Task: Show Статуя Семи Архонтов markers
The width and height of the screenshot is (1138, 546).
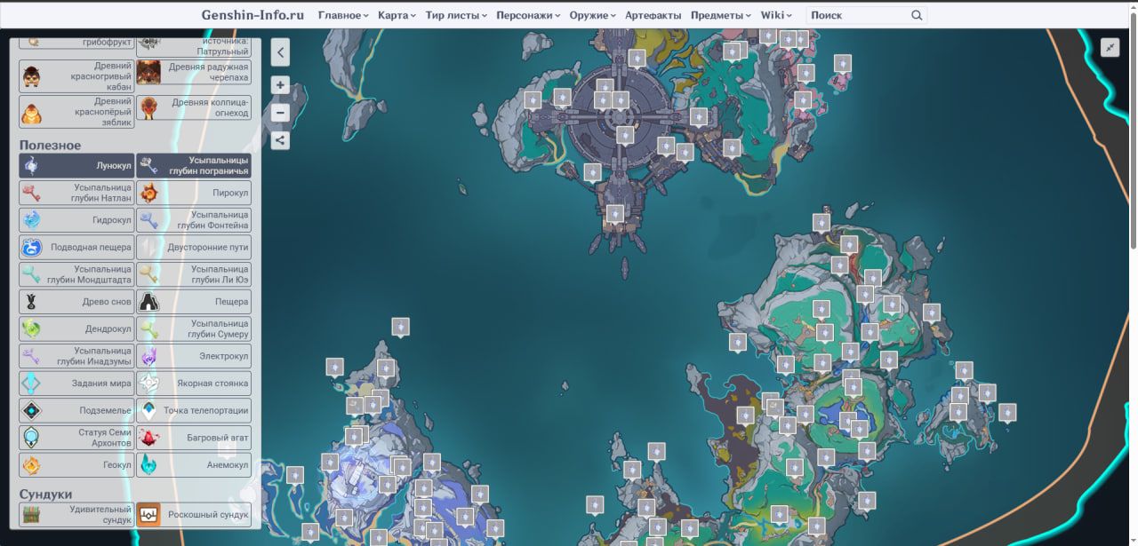Action: (76, 438)
